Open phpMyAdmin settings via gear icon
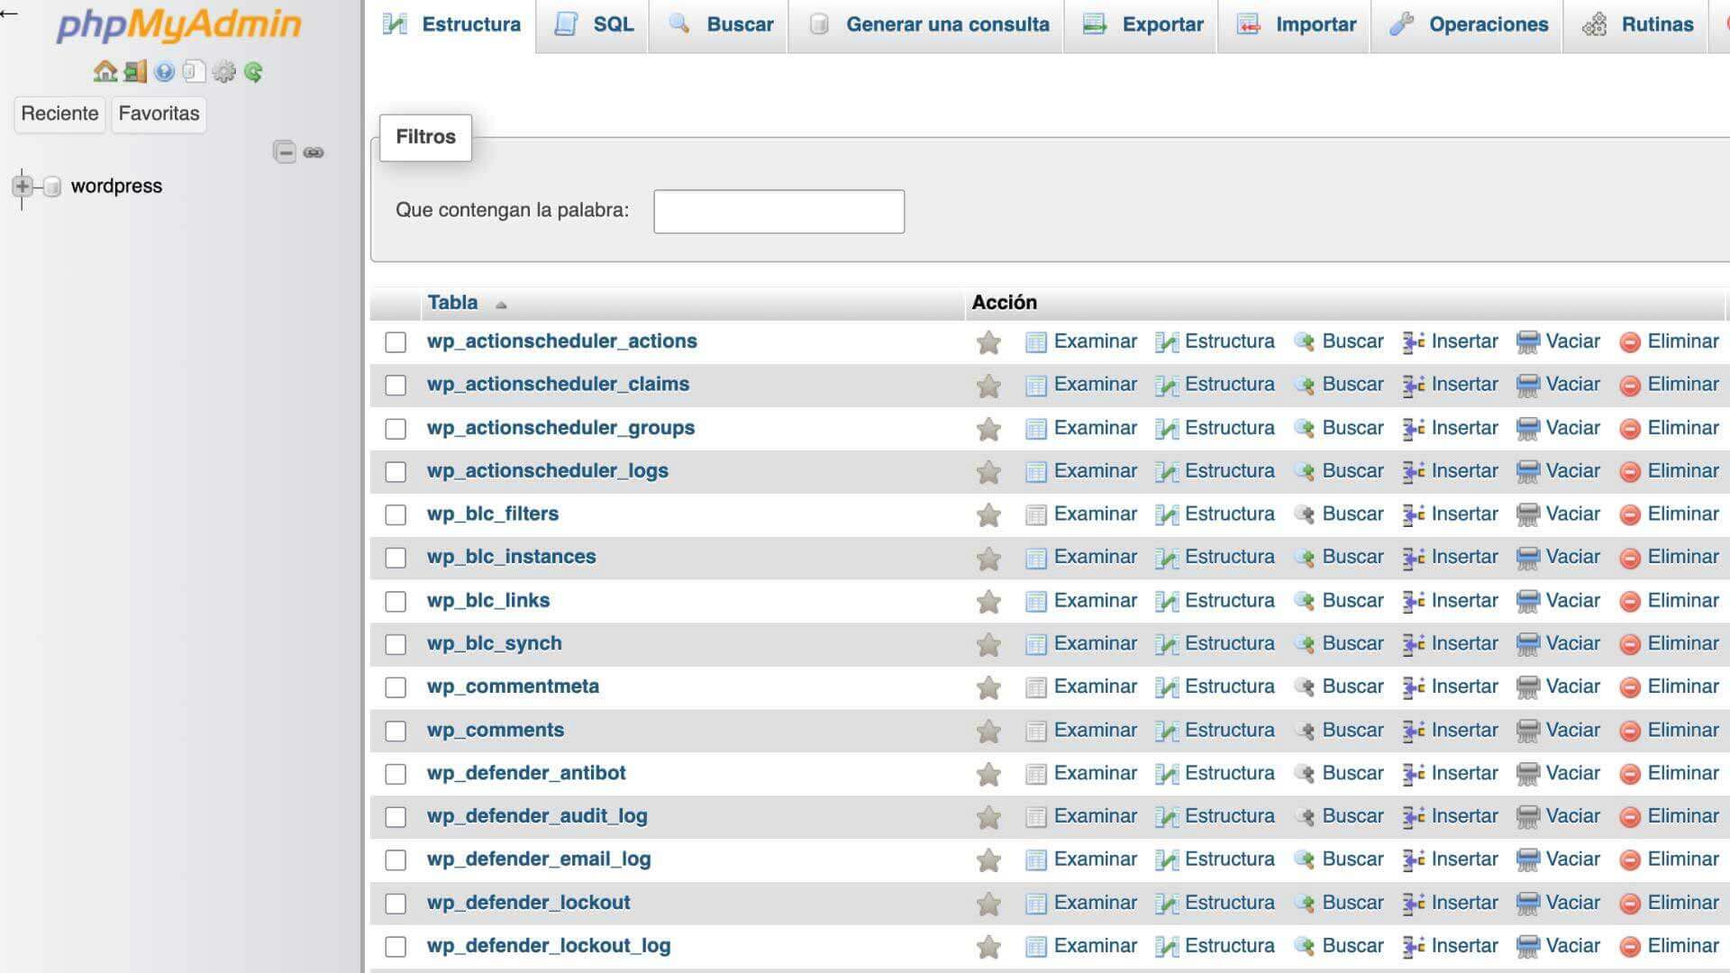 tap(223, 71)
